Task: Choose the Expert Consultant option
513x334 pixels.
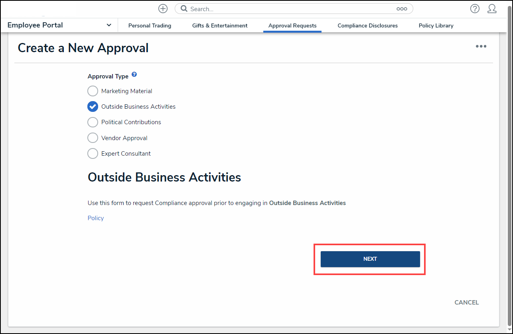Action: 93,154
